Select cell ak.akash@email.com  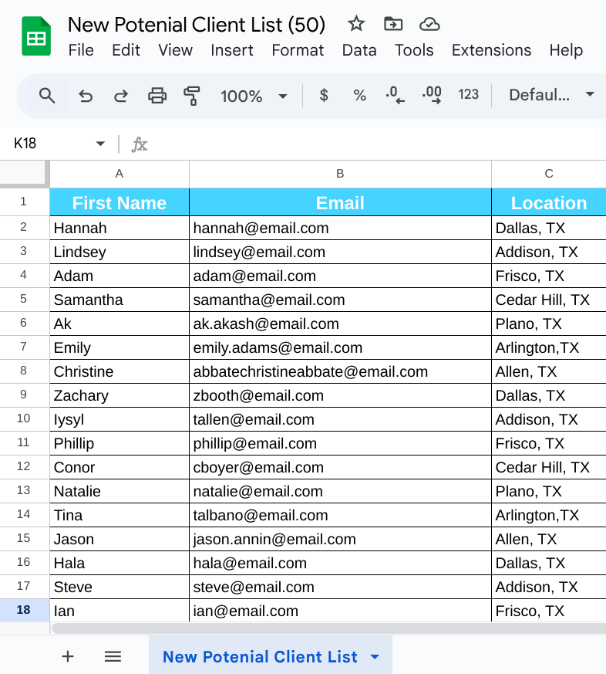340,323
